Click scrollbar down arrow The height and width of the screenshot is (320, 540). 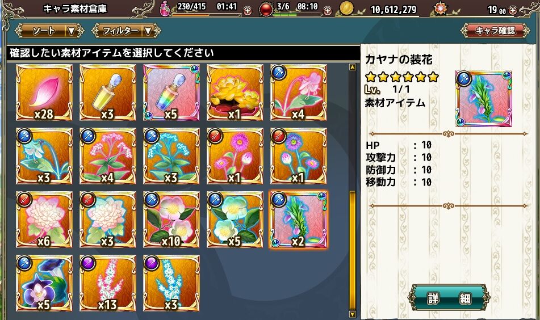pyautogui.click(x=352, y=314)
